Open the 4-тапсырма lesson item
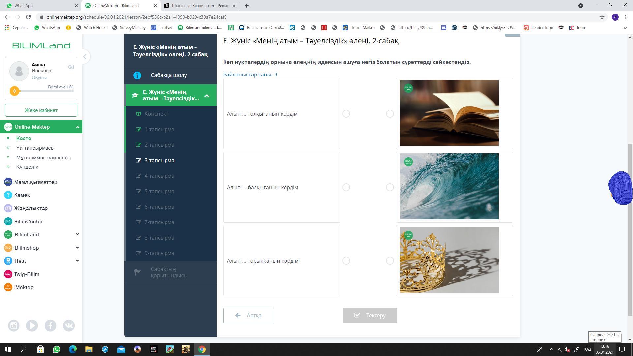 tap(159, 176)
